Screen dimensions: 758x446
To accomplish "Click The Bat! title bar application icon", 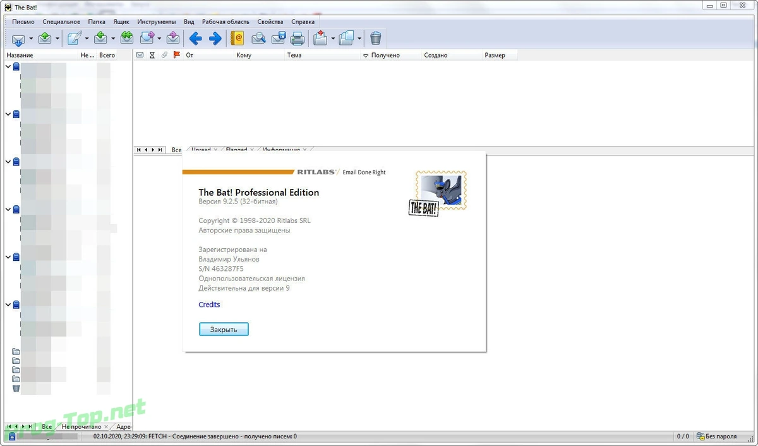I will [8, 7].
